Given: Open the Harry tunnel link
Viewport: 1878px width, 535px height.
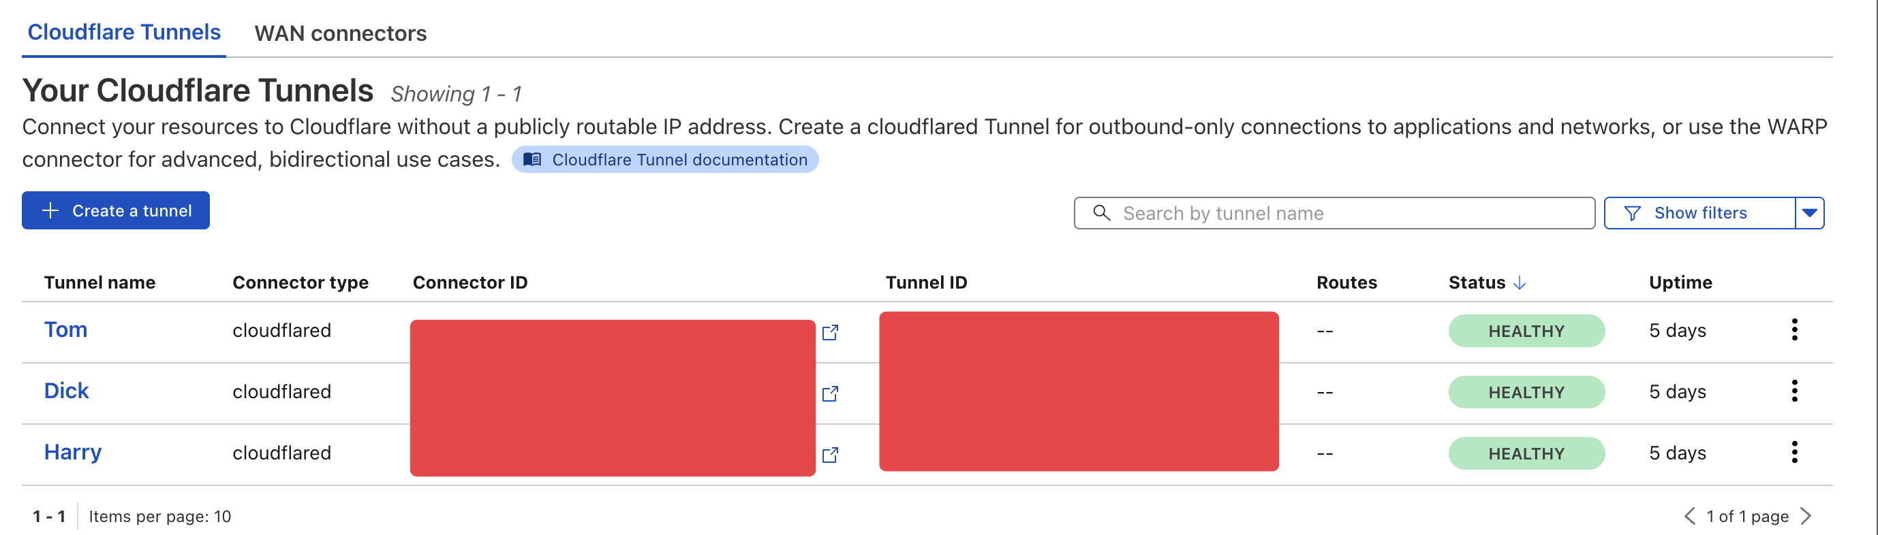Looking at the screenshot, I should (73, 452).
